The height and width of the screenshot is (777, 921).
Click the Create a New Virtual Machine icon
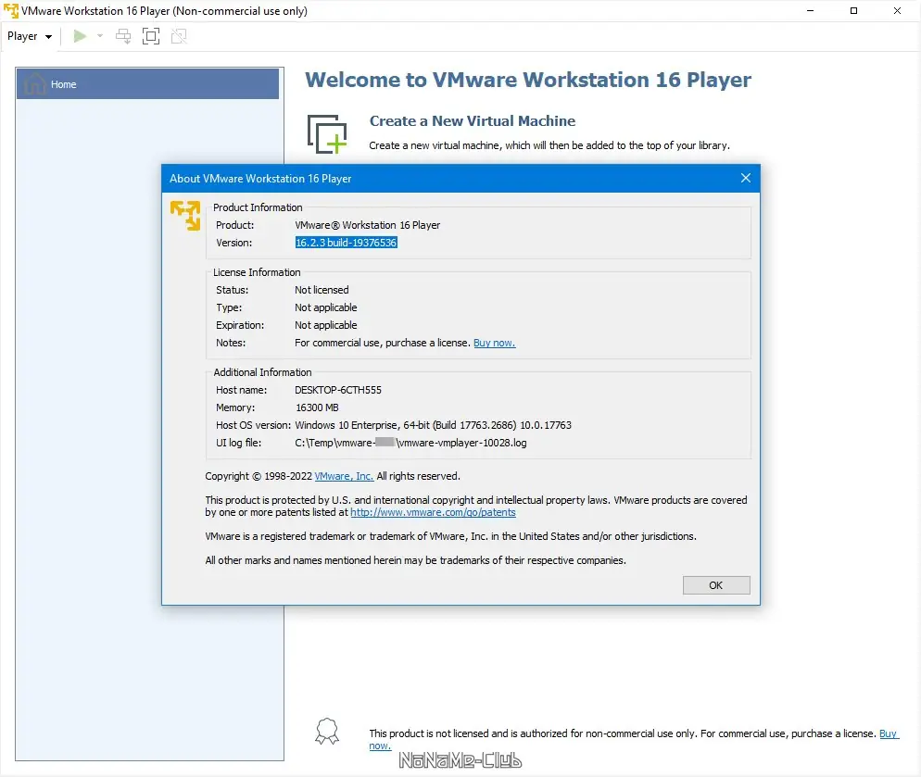click(x=327, y=134)
